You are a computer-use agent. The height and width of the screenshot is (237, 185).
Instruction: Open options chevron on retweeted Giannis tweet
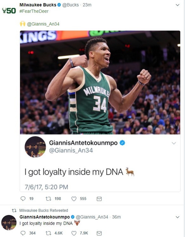coord(177,217)
